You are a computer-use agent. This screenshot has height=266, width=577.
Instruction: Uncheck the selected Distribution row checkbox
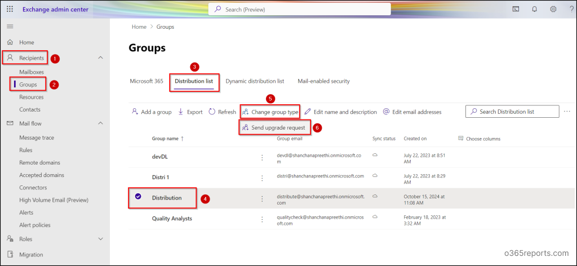click(x=138, y=197)
